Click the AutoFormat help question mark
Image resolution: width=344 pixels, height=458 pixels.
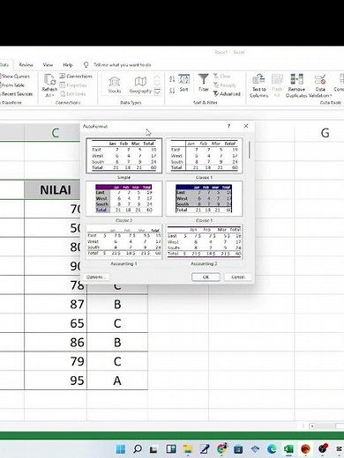point(228,126)
